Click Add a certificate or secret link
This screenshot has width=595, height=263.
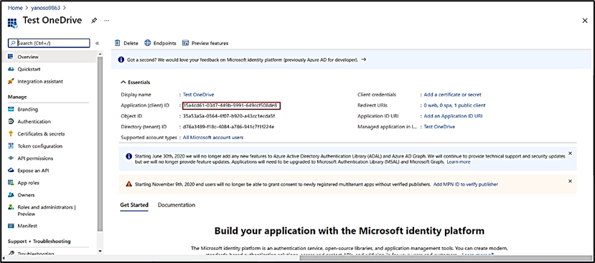tap(452, 95)
